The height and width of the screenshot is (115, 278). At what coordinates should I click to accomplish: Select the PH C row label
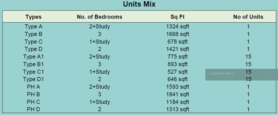(x=33, y=102)
